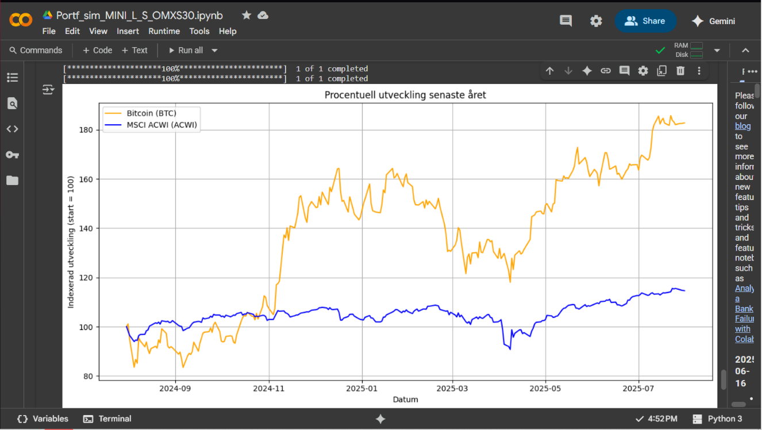This screenshot has width=762, height=430.
Task: Click the 4:52 PM execution status
Action: (x=656, y=419)
